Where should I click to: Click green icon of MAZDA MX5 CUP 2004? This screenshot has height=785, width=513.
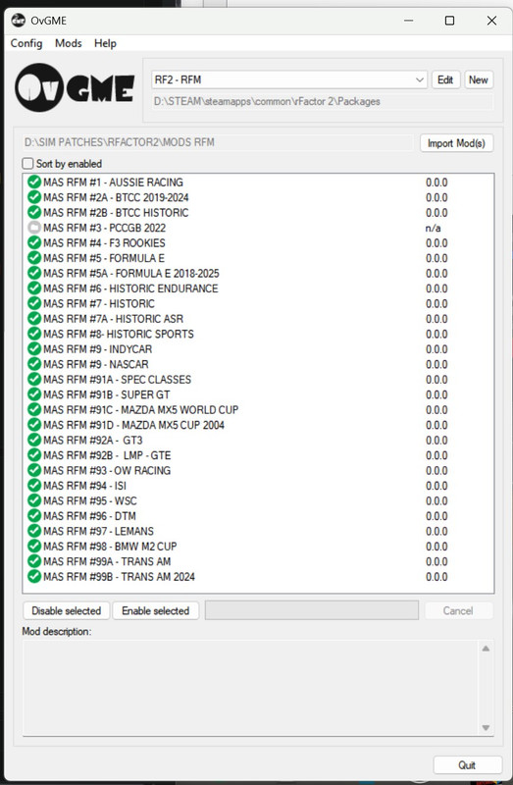point(34,425)
